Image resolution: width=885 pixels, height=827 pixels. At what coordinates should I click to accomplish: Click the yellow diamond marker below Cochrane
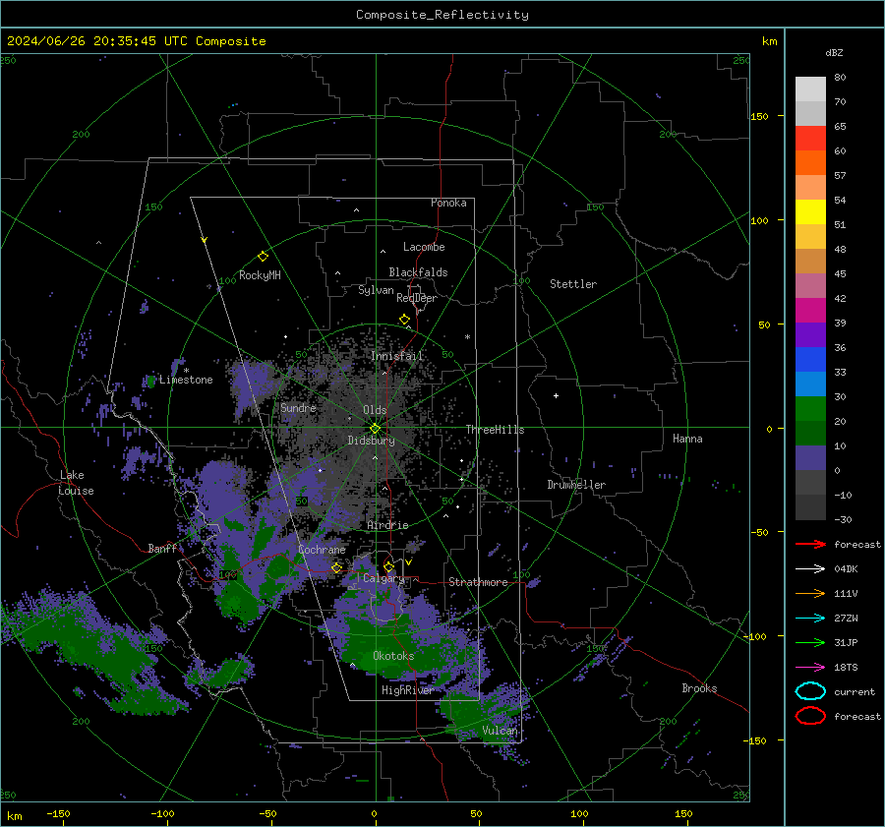click(337, 567)
